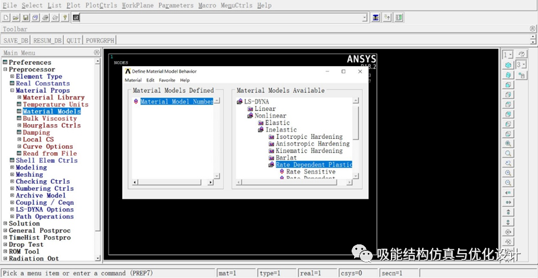Click the RESUM_DB button
538x278 pixels.
(x=47, y=40)
